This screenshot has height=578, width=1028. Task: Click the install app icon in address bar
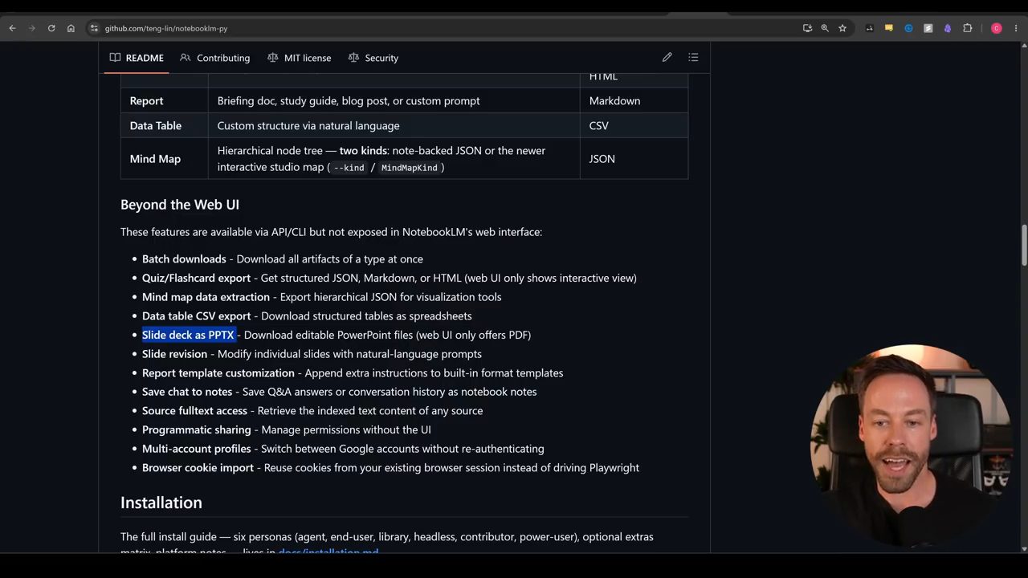point(807,28)
